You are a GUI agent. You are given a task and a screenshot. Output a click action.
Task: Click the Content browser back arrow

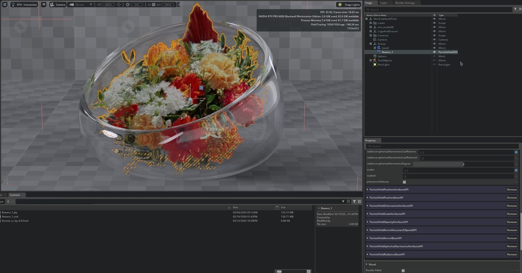(x=8, y=201)
